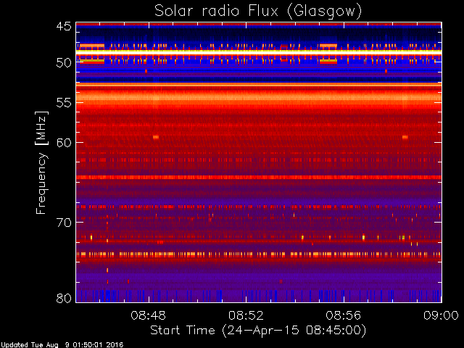Click the 08:48 time tick label

(148, 315)
